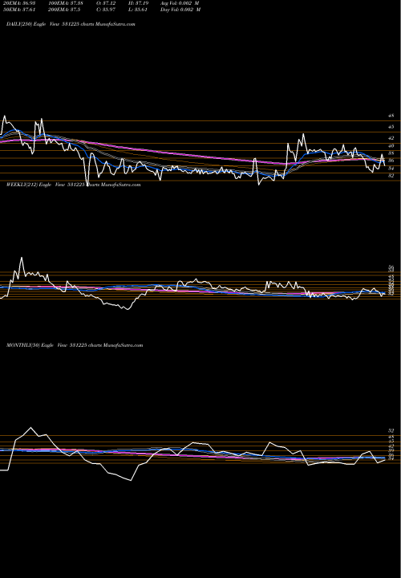
Task: Click the 20EMA value at top left
Action: [x=18, y=3]
